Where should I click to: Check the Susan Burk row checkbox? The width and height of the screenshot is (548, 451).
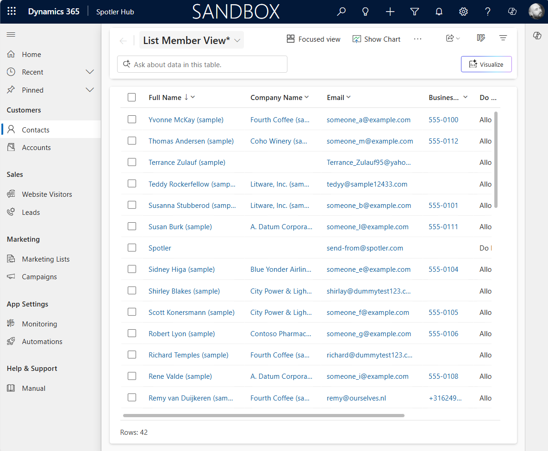tap(132, 226)
